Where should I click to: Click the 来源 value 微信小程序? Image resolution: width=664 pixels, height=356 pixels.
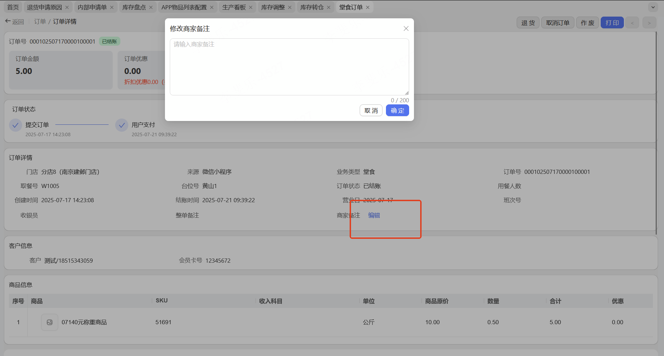pyautogui.click(x=217, y=172)
